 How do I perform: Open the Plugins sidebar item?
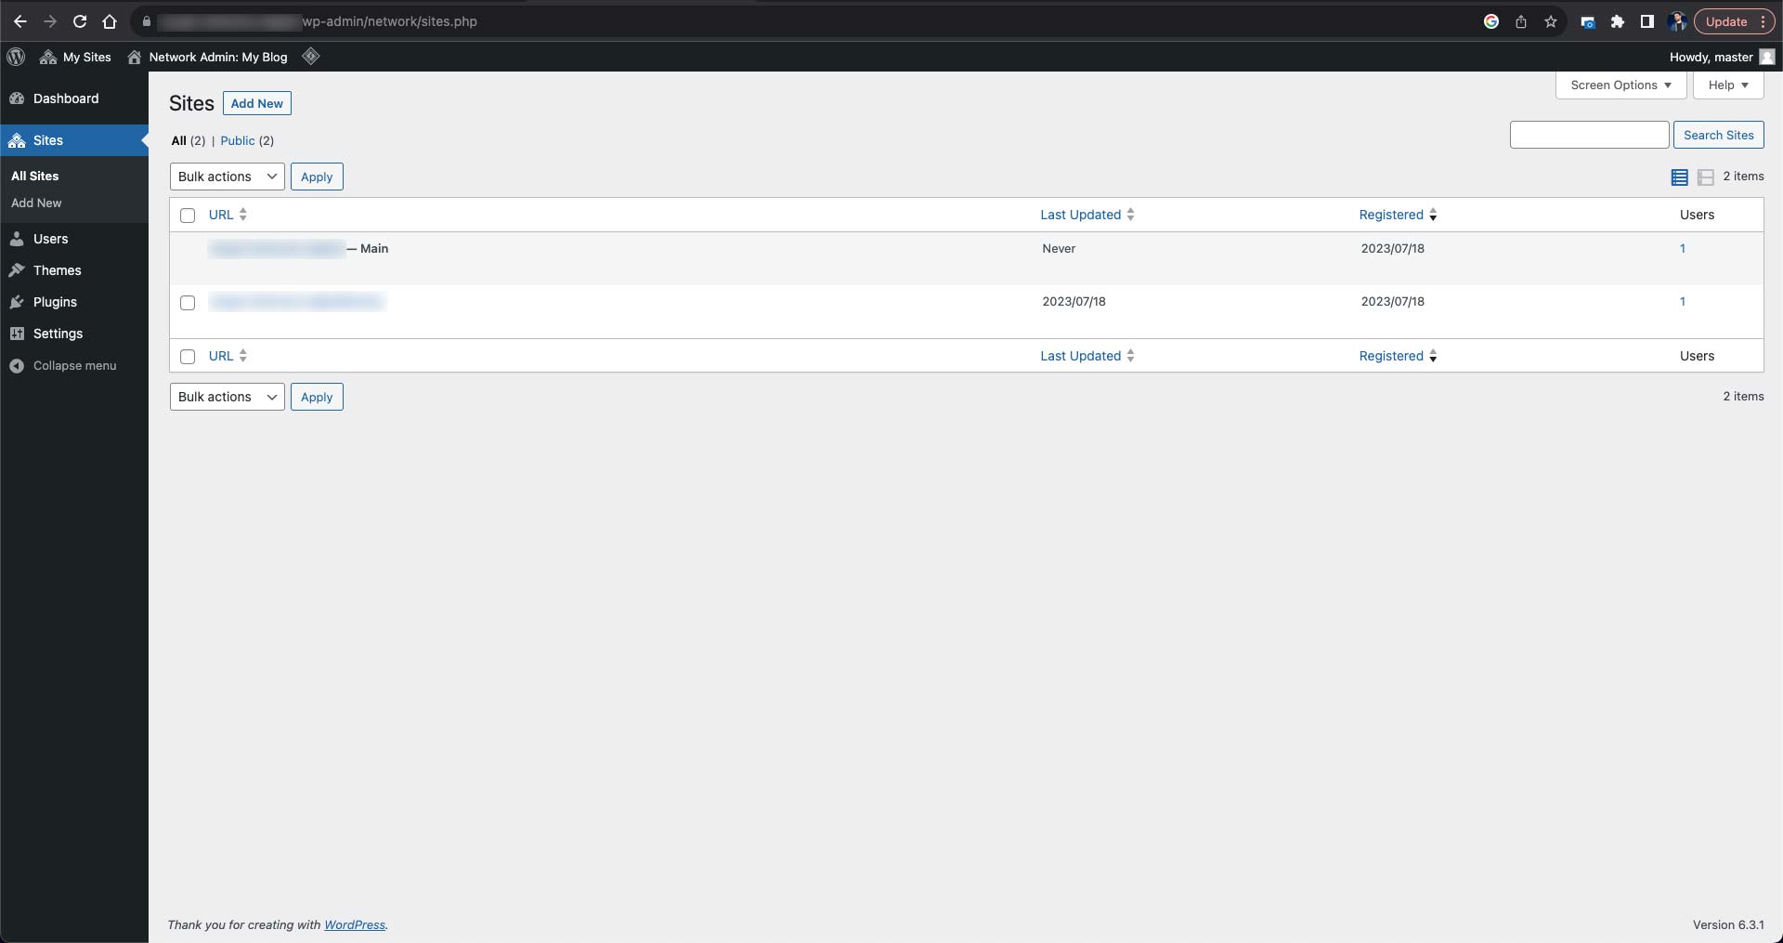(x=54, y=302)
